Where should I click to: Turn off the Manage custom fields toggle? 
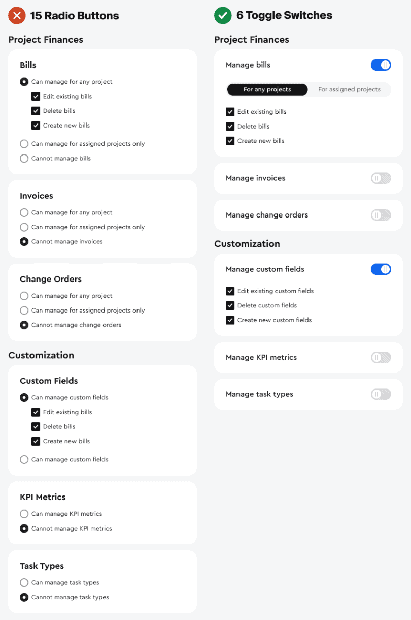click(381, 269)
